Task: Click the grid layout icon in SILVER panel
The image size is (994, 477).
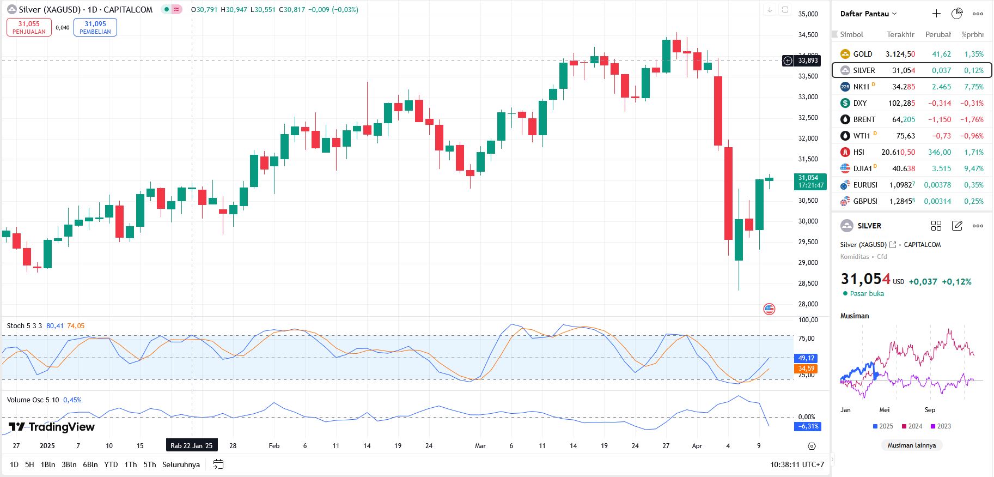Action: click(x=936, y=226)
